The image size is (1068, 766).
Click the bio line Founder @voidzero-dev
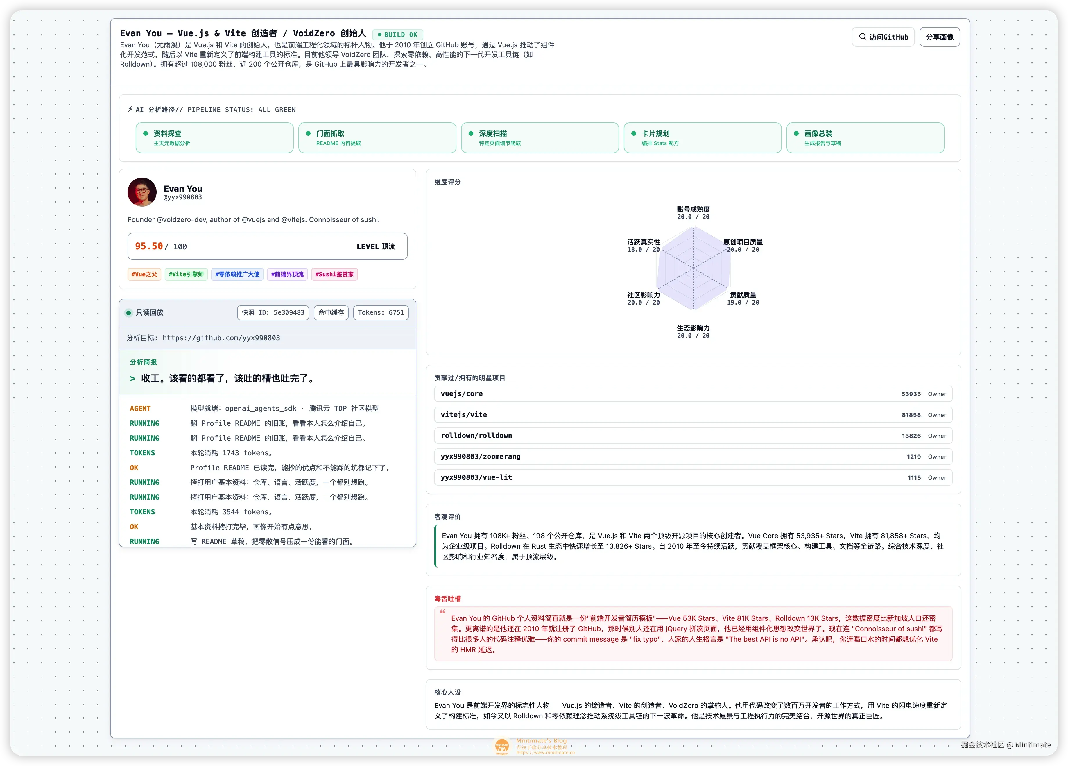point(253,219)
